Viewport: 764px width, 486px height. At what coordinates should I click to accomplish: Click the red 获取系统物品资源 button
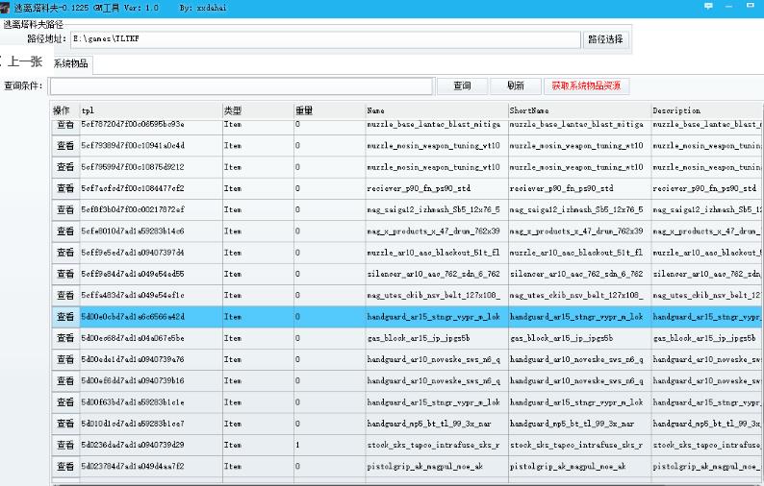tap(586, 86)
